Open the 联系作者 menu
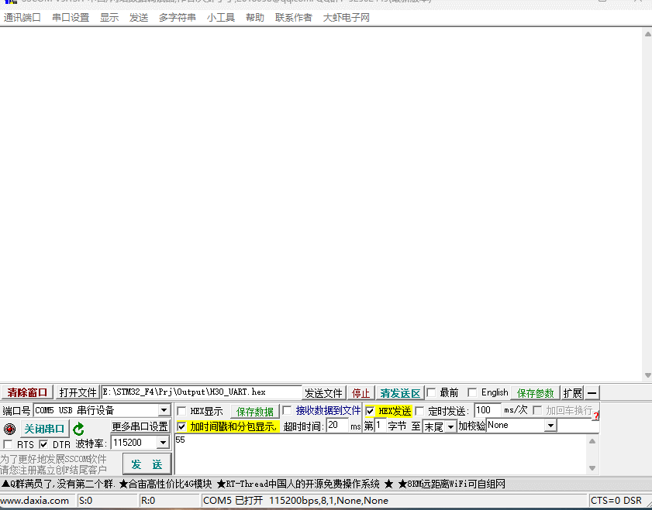This screenshot has width=652, height=510. [294, 18]
